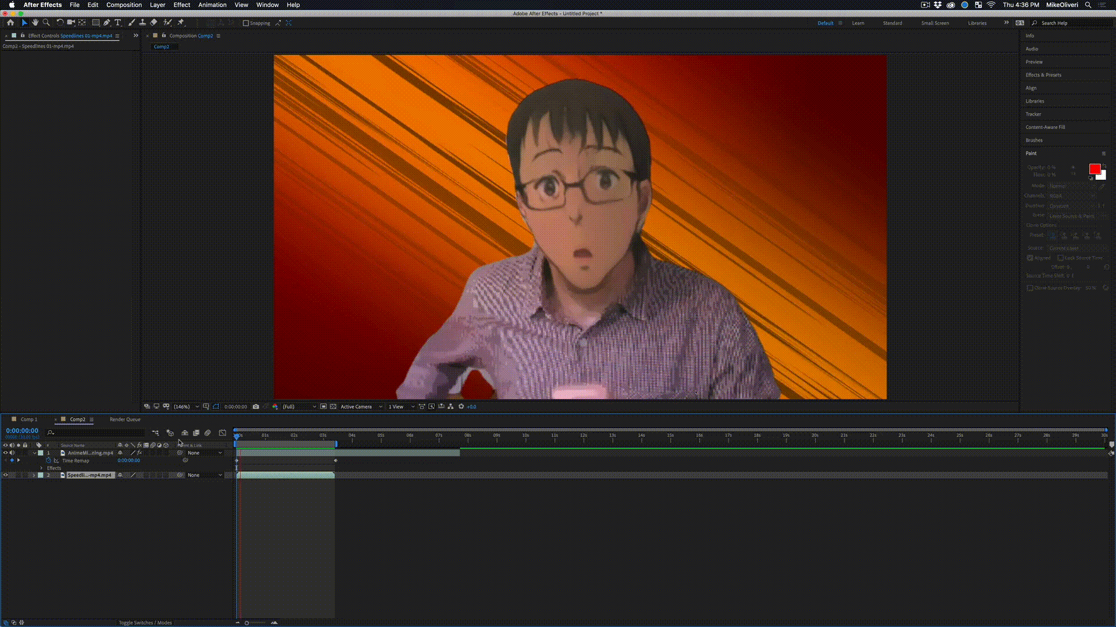The height and width of the screenshot is (627, 1116).
Task: Open the Active Camera view dropdown
Action: click(362, 407)
